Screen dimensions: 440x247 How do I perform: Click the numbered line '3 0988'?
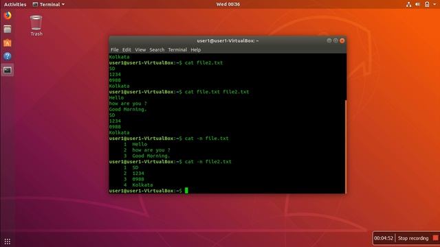pyautogui.click(x=134, y=179)
